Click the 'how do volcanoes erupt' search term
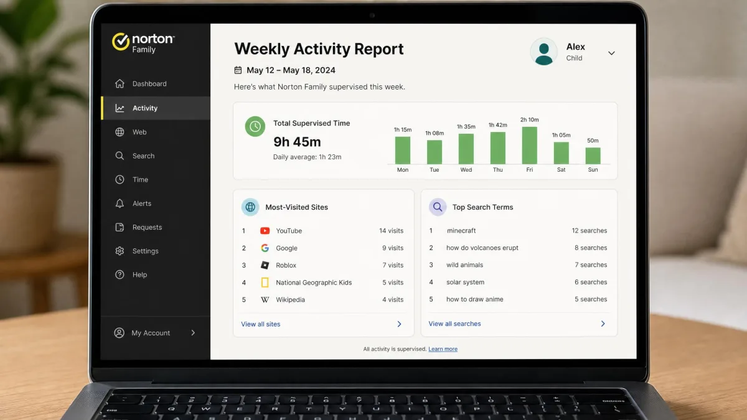The height and width of the screenshot is (420, 747). point(482,248)
